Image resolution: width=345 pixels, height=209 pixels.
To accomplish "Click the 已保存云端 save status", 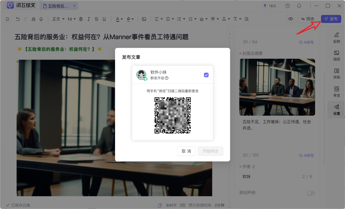I will click(x=18, y=205).
